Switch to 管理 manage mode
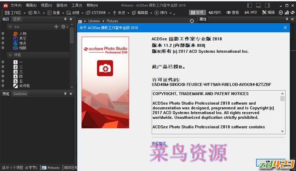Viewport: 296px width, 171px height. tap(197, 13)
